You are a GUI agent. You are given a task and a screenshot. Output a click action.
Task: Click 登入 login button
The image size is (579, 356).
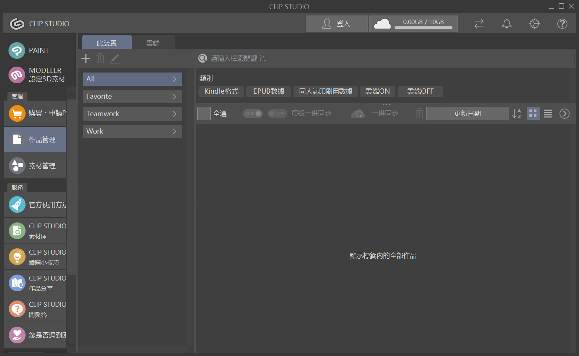coord(337,24)
